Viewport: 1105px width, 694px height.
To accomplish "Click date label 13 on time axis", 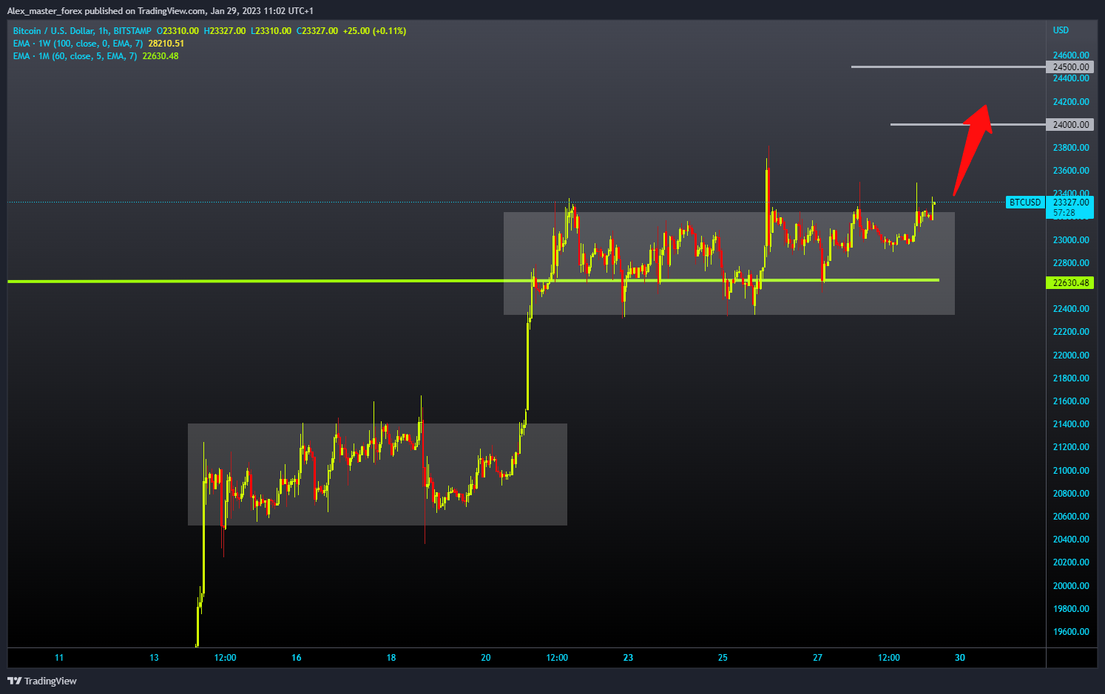I will point(154,658).
